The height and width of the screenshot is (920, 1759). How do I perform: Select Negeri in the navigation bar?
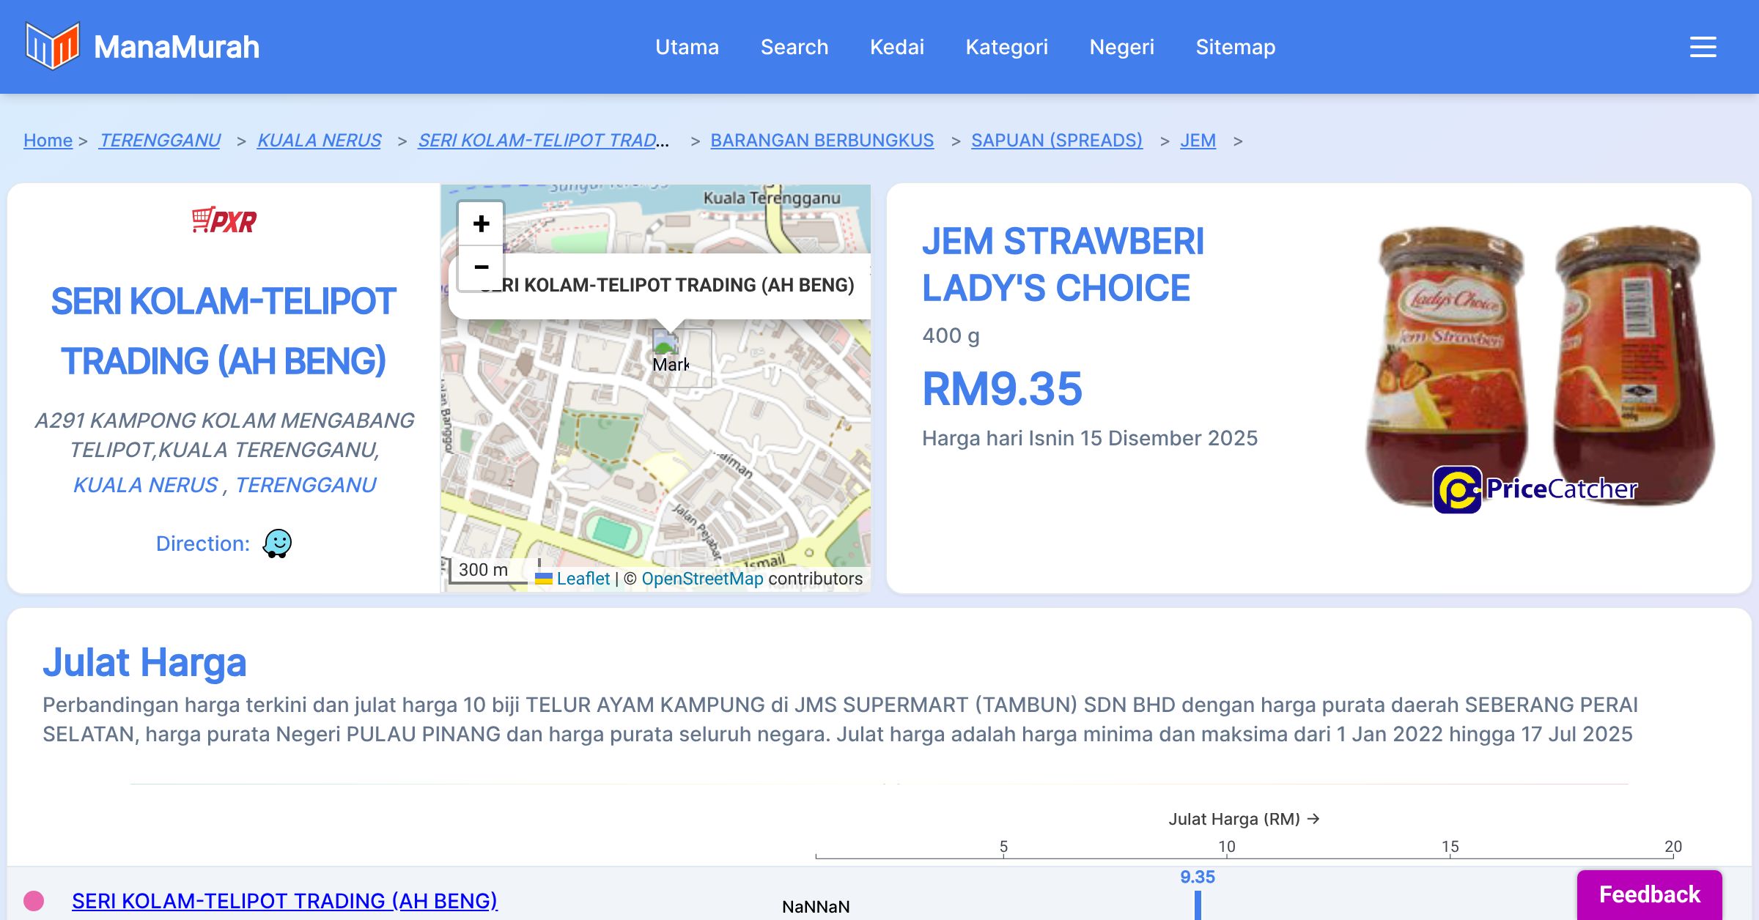1121,47
